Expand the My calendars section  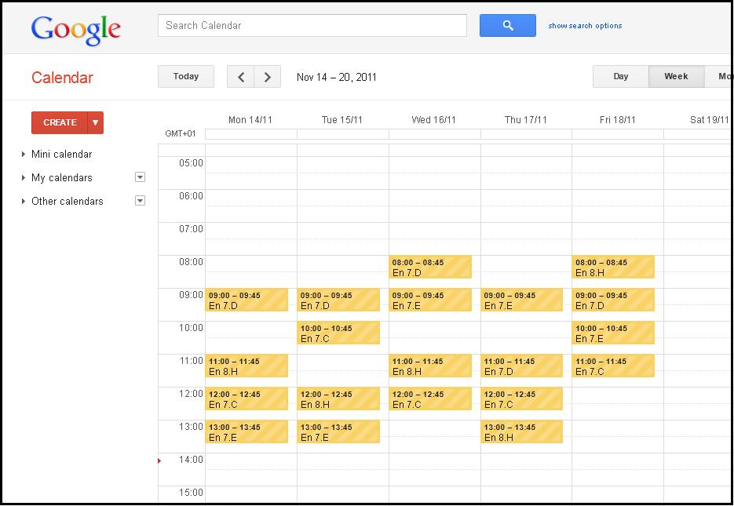[61, 178]
